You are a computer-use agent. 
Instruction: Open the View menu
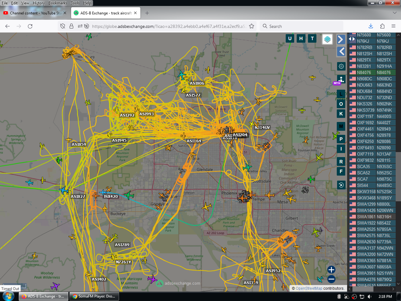(25, 3)
